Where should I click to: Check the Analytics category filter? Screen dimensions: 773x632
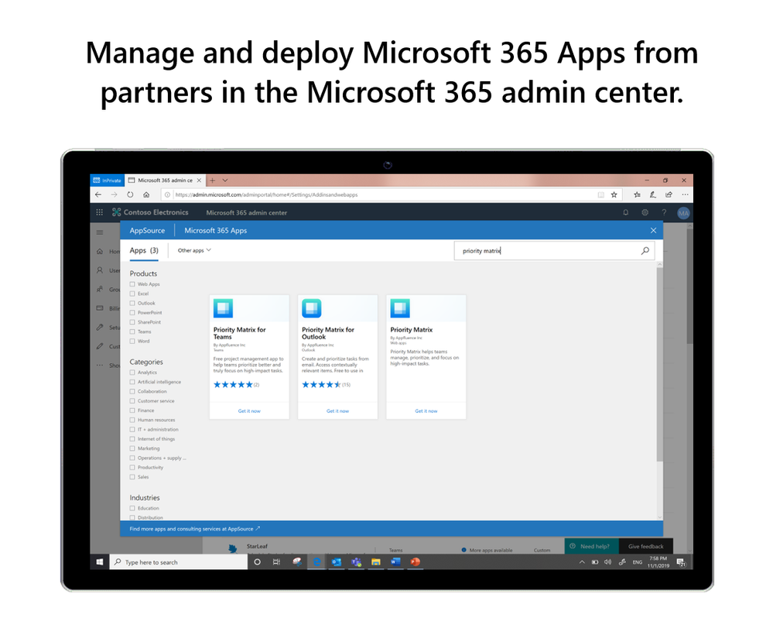point(132,373)
